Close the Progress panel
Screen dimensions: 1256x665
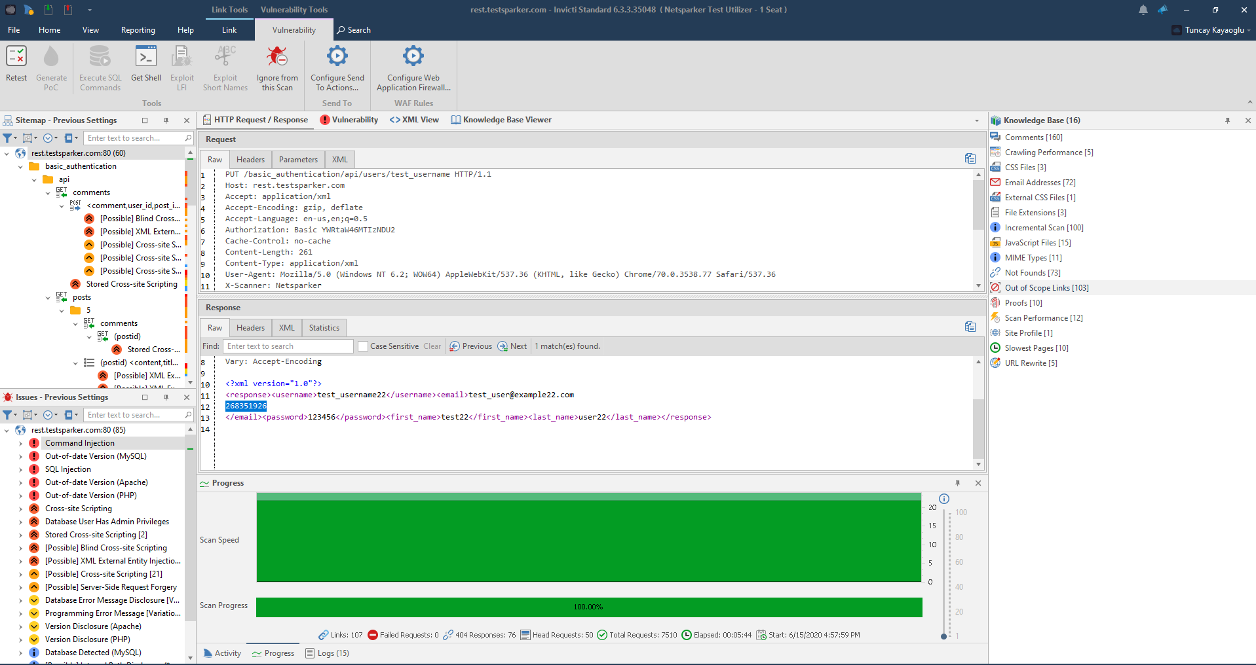tap(978, 483)
